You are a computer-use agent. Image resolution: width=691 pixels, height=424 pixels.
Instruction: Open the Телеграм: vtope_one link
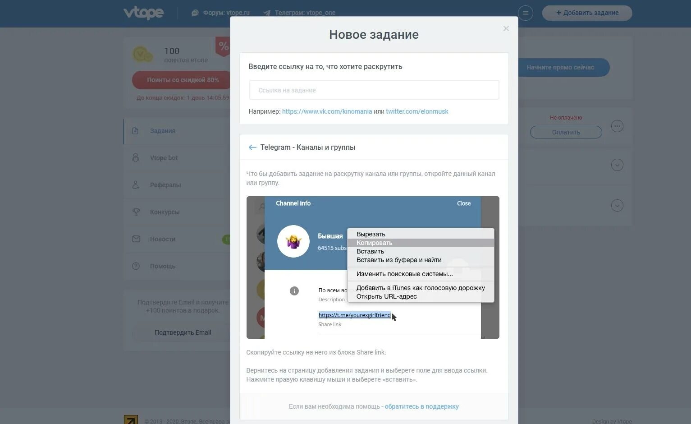(305, 13)
